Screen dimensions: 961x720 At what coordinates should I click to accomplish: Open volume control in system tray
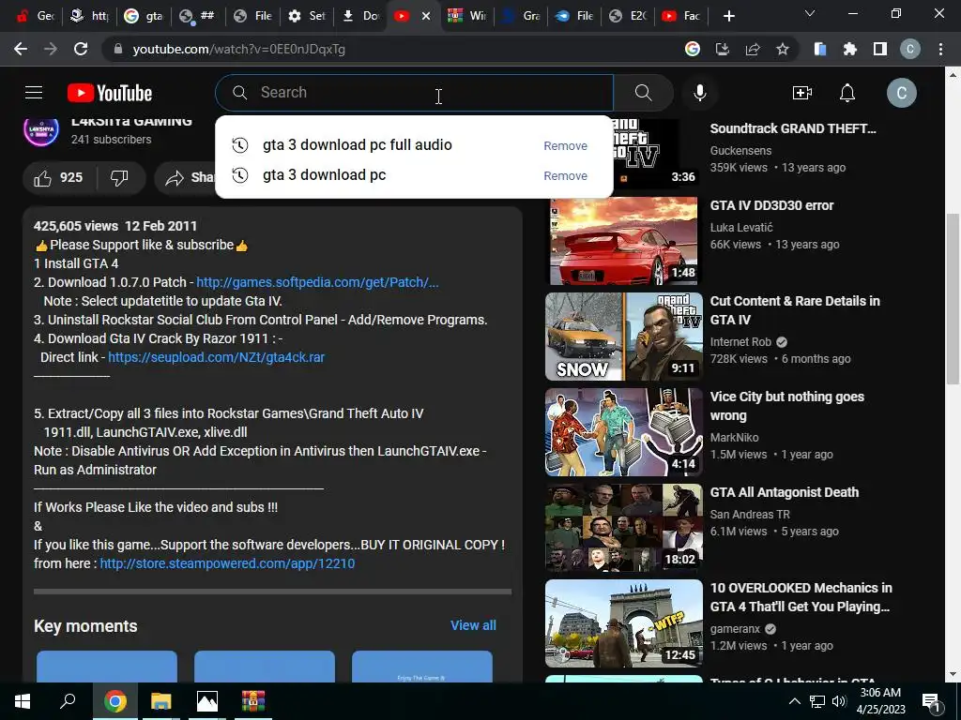point(839,701)
